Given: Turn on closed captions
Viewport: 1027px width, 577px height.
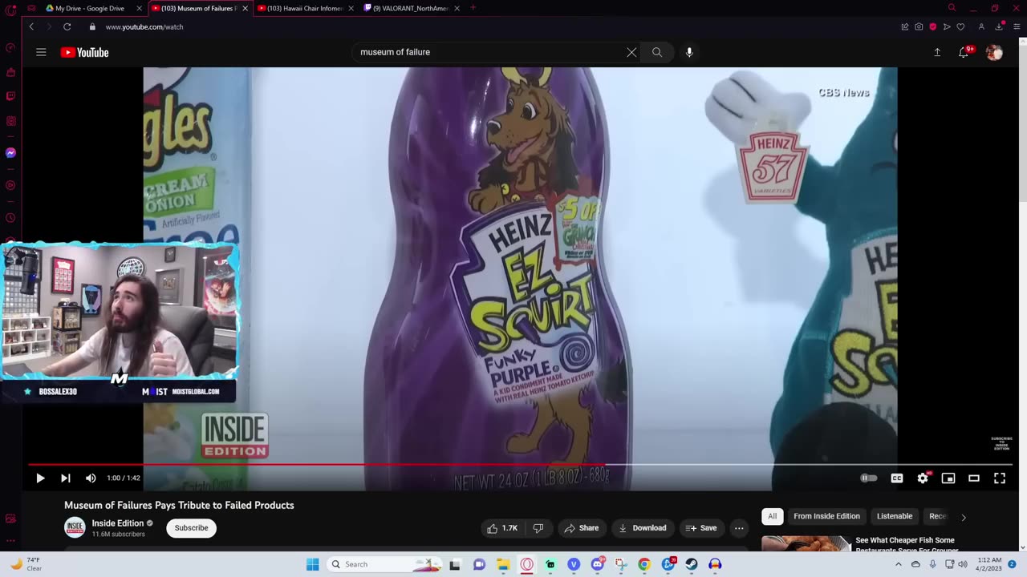Looking at the screenshot, I should tap(897, 478).
